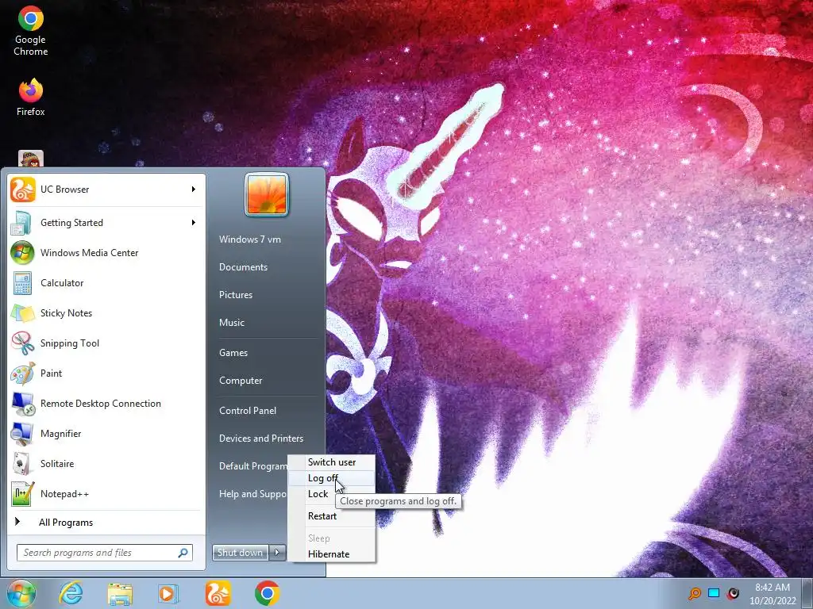813x609 pixels.
Task: Expand Getting Started jump list arrow
Action: point(194,223)
